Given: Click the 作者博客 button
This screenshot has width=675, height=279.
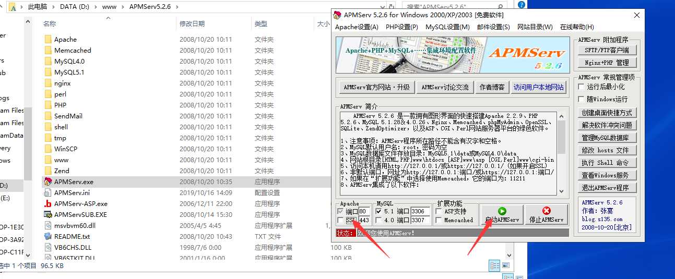Looking at the screenshot, I should pos(492,87).
